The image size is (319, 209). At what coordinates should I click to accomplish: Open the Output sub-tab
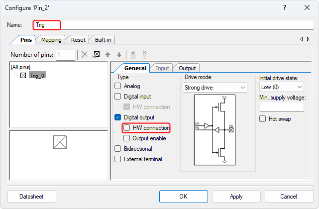[x=187, y=68]
